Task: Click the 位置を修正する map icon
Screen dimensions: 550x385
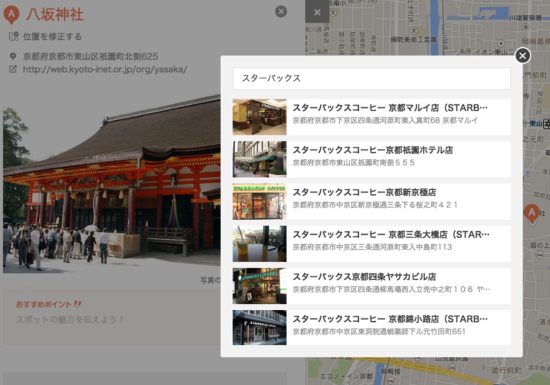Action: pos(14,36)
